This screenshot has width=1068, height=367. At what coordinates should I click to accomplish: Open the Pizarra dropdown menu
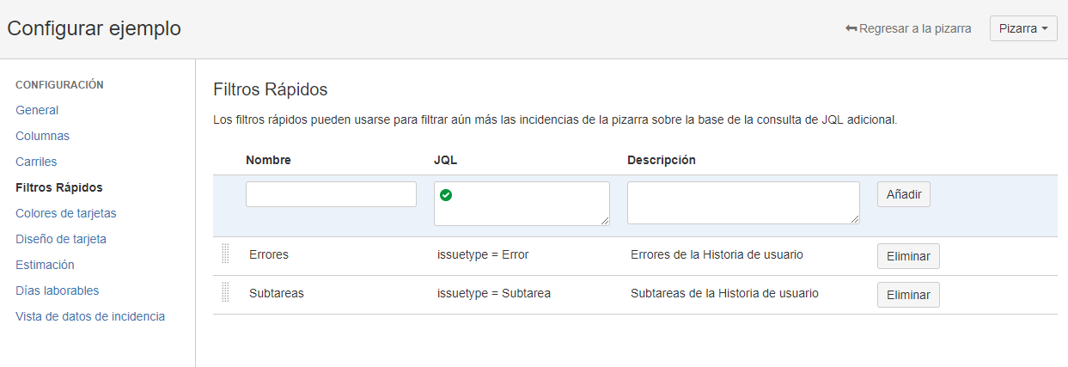(x=1023, y=28)
